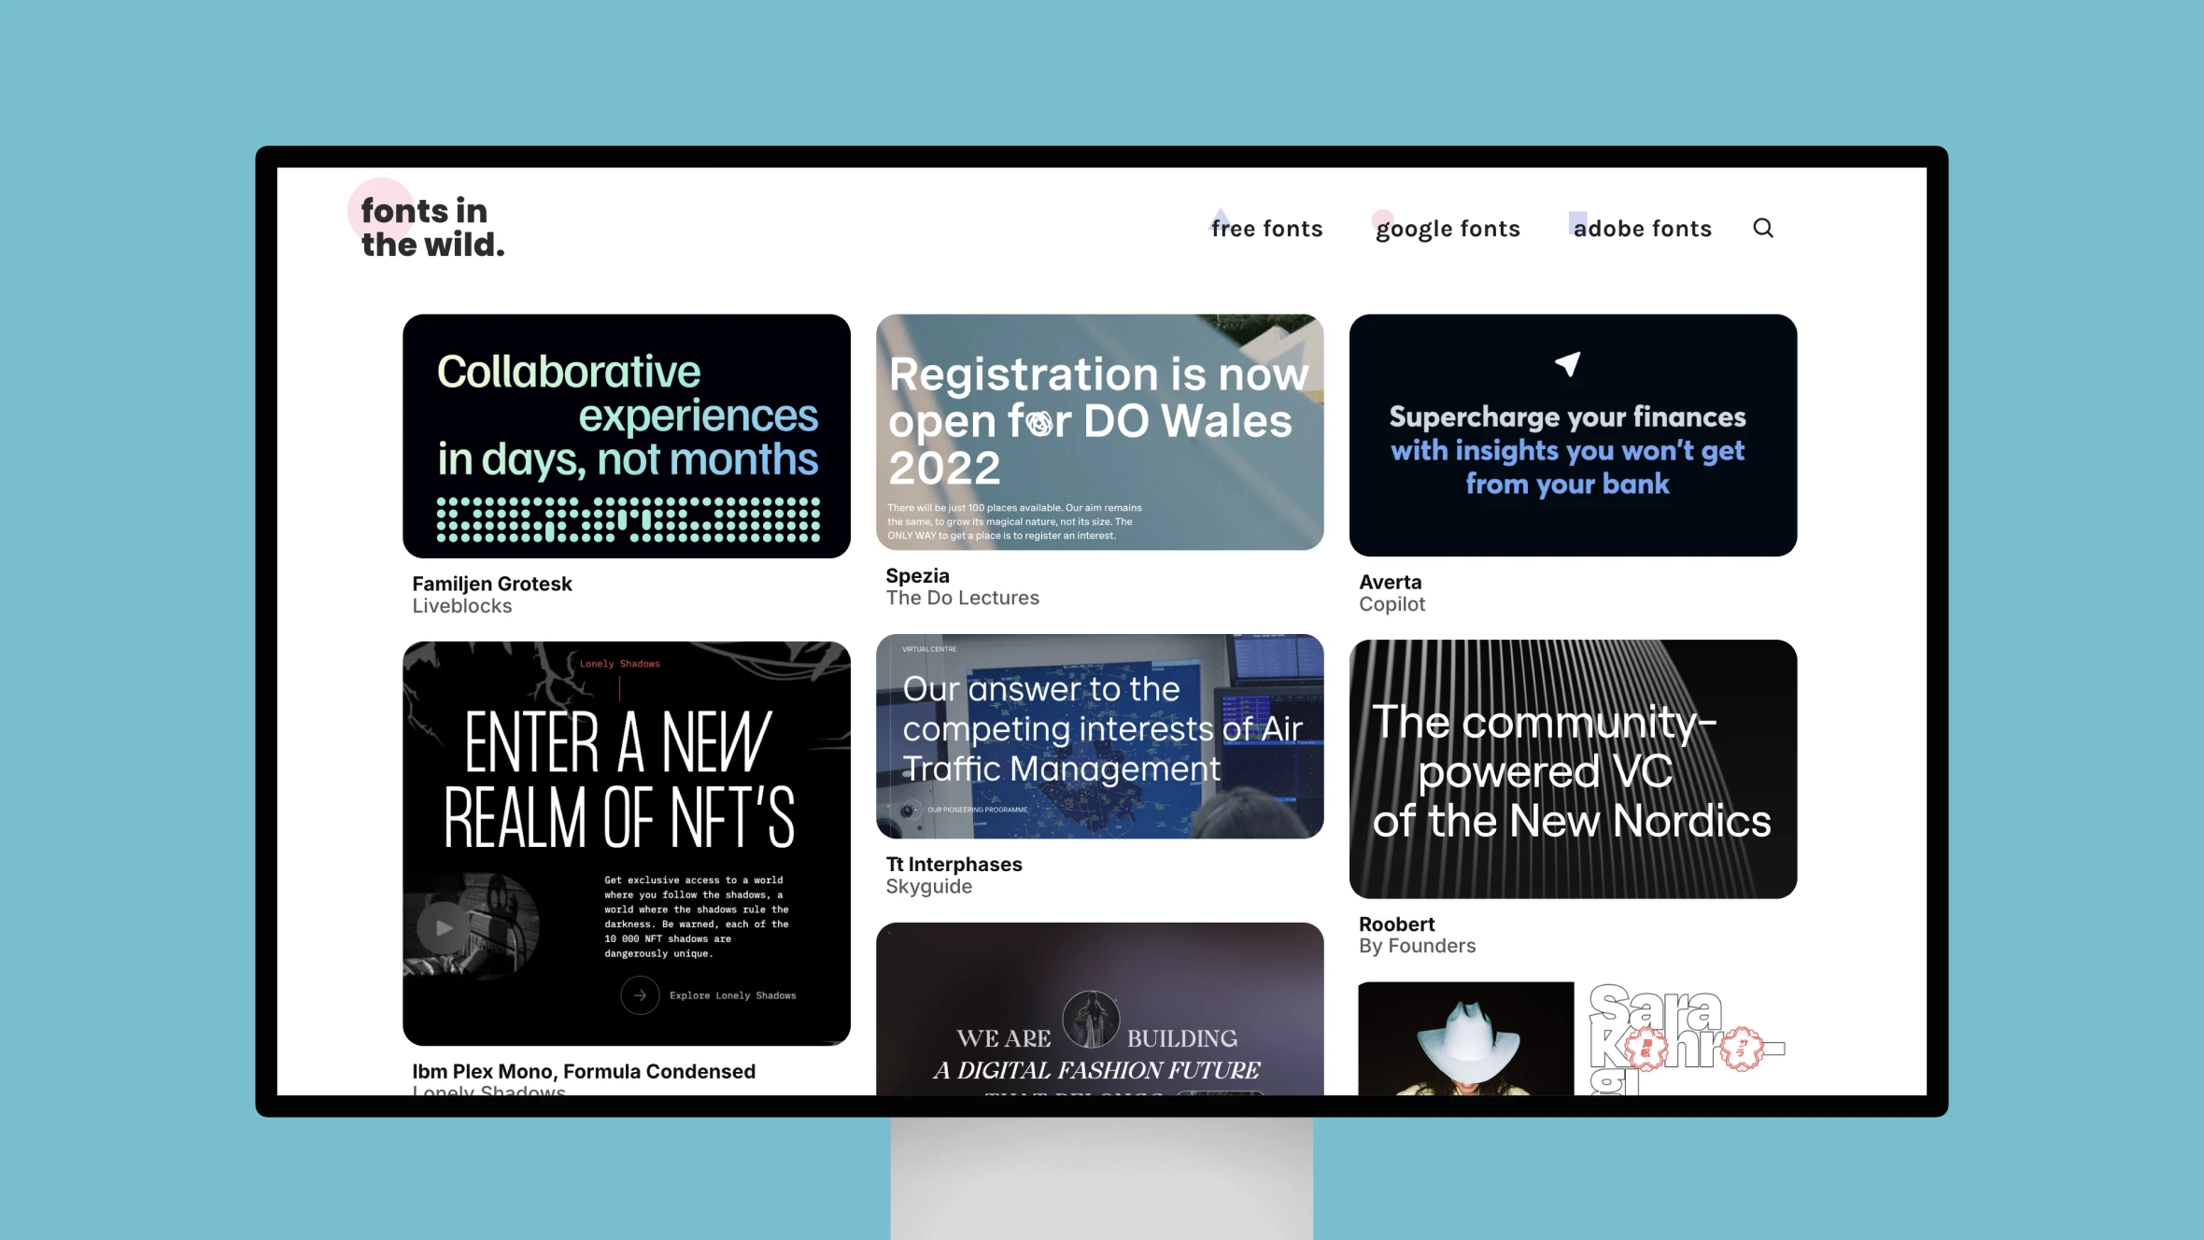Select the Google Fonts menu item

[x=1448, y=227]
